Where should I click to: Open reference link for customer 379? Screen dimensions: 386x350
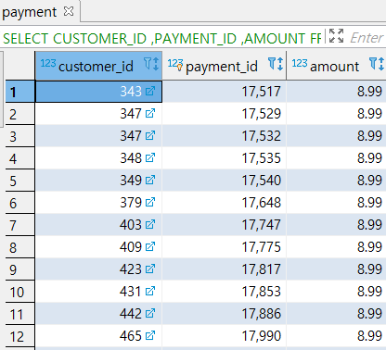(x=150, y=202)
